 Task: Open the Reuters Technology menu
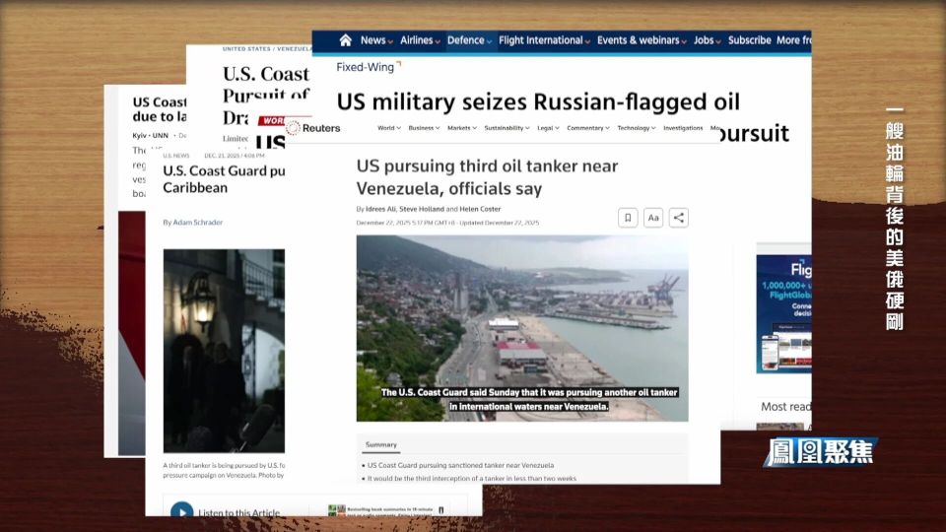(637, 128)
